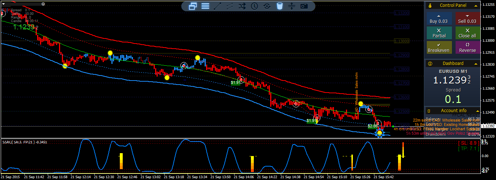Click the money bag icon beside Control Panel
Image resolution: width=496 pixels, height=180 pixels.
430,5
